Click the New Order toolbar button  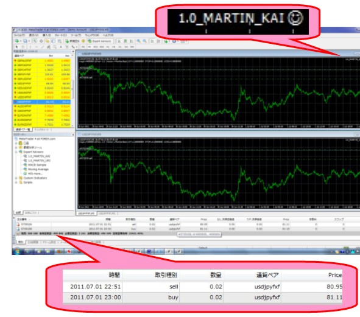(x=72, y=41)
